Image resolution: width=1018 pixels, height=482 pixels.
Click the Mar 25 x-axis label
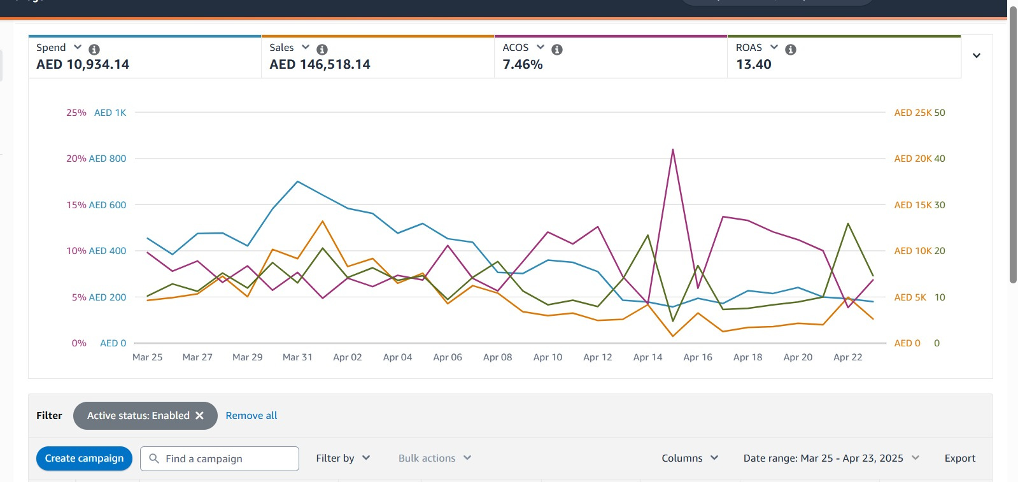click(x=147, y=357)
